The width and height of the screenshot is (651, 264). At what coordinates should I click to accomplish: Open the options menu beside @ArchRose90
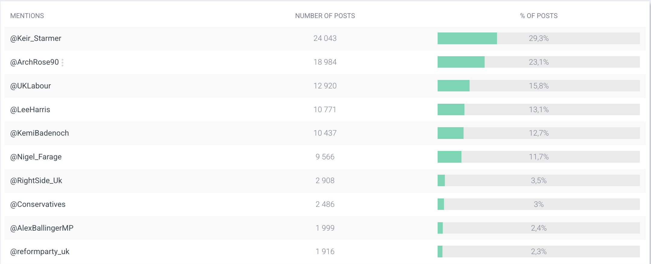click(62, 63)
